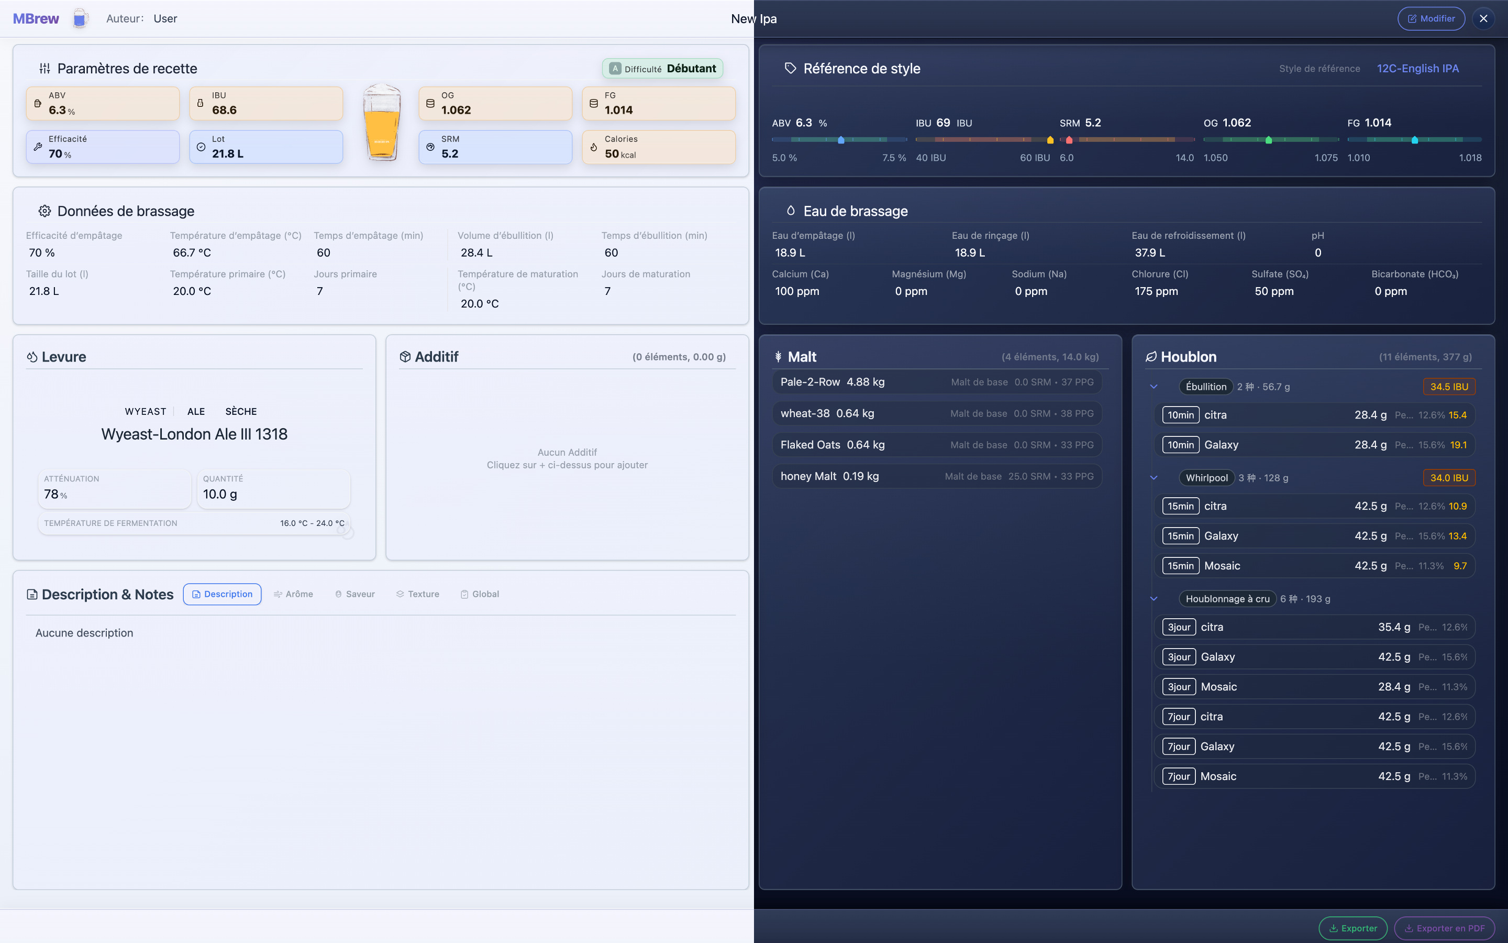This screenshot has width=1508, height=943.
Task: Select the Global notes tab
Action: [480, 594]
